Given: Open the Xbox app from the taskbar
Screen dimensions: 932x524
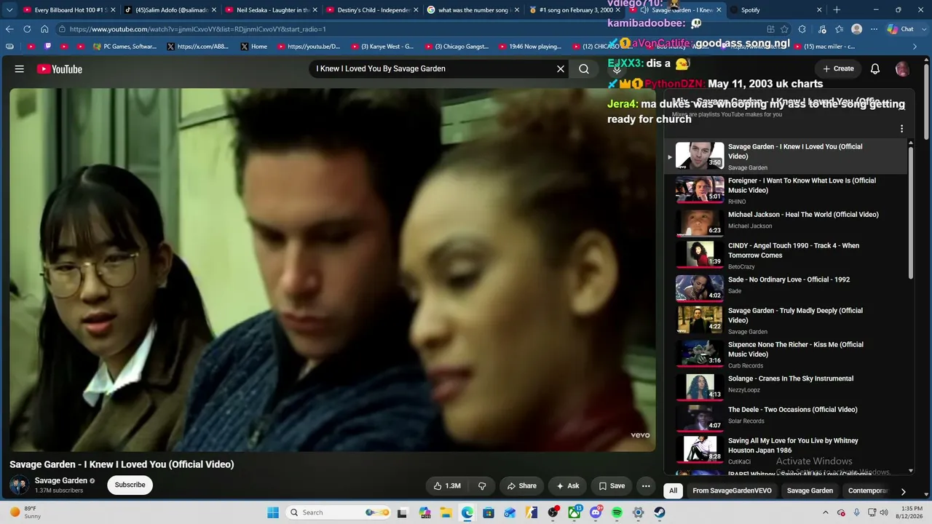Looking at the screenshot, I should pyautogui.click(x=574, y=512).
